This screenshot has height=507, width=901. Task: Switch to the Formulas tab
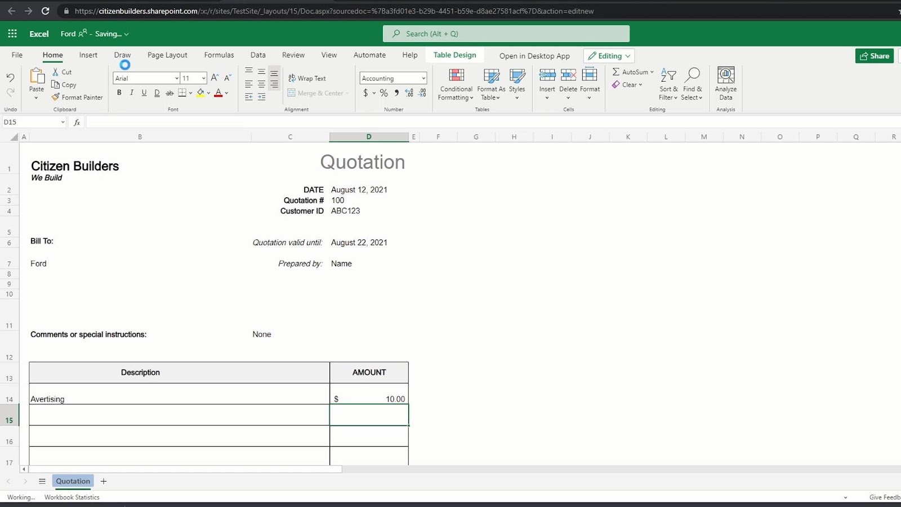[x=219, y=55]
